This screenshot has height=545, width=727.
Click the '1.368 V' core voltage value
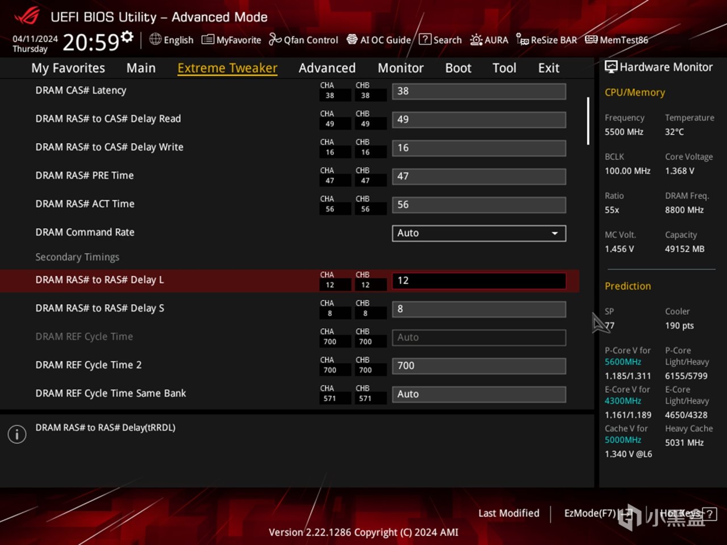click(679, 171)
